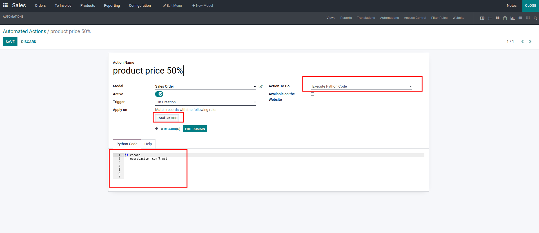
Task: Select the Python Code tab
Action: (x=127, y=144)
